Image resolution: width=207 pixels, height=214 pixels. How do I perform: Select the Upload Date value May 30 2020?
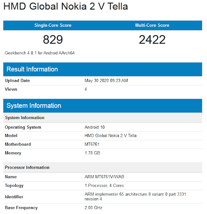tap(106, 81)
